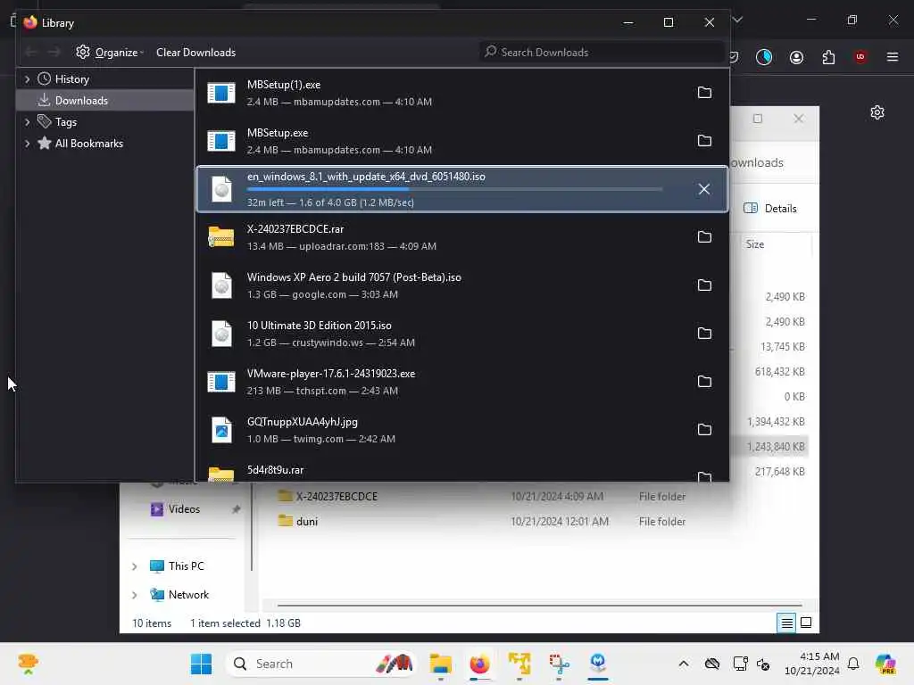
Task: Expand the All Bookmarks tree node
Action: coord(28,144)
